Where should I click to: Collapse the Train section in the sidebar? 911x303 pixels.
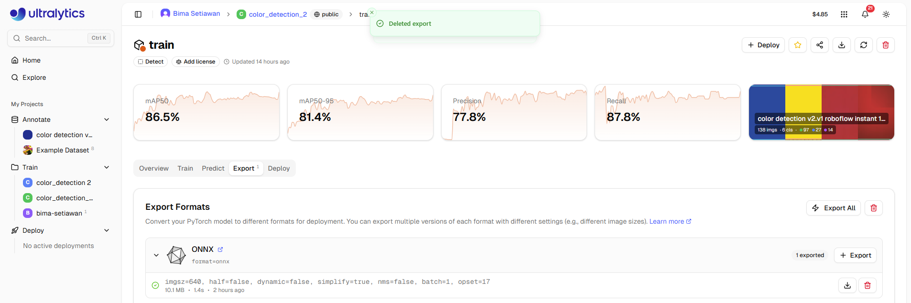point(107,167)
